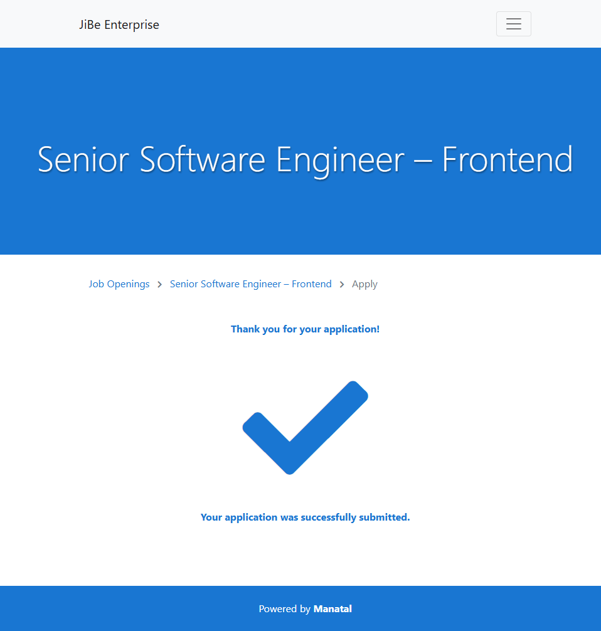Navigate to the Job Openings breadcrumb
The width and height of the screenshot is (601, 631).
119,284
